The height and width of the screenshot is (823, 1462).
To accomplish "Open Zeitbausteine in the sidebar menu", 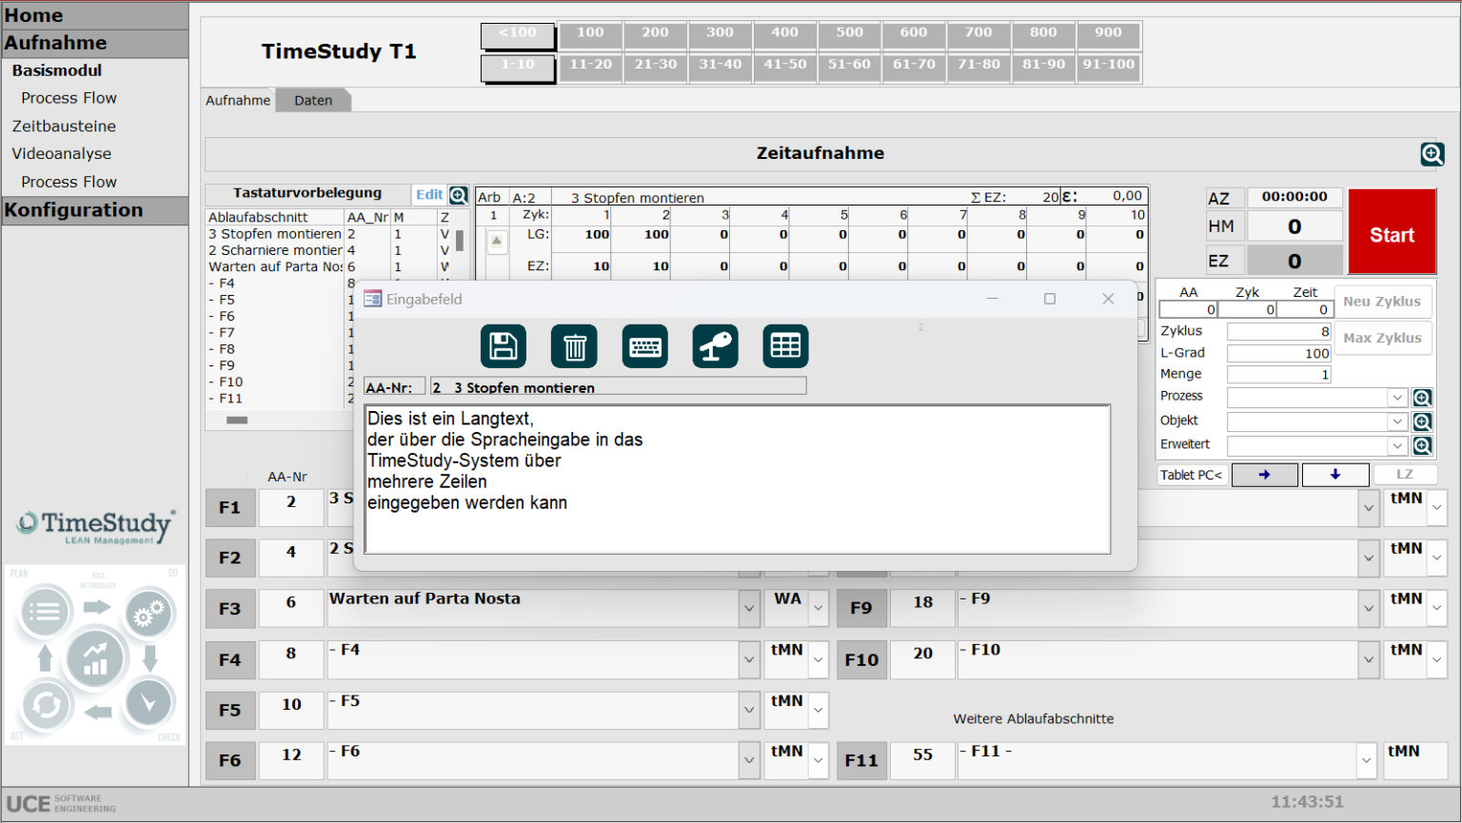I will [x=64, y=127].
